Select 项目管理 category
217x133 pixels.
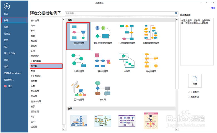(x=35, y=111)
